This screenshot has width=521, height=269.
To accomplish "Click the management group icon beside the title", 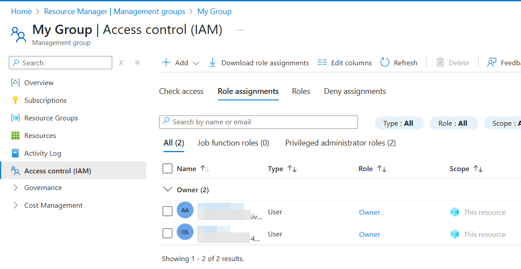I will point(18,34).
